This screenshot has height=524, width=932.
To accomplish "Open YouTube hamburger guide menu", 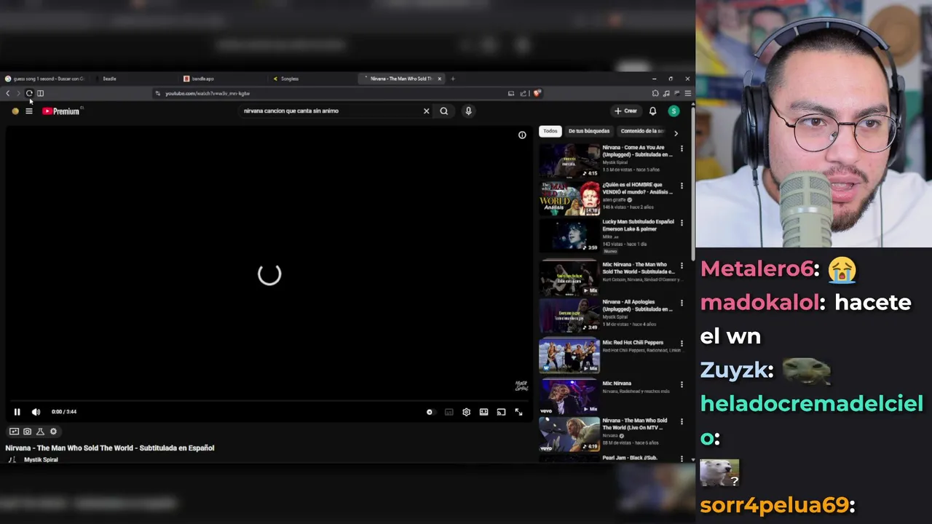I will click(29, 111).
